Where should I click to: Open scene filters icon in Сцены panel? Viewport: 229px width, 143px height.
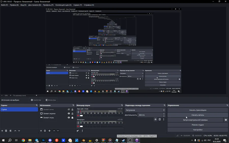[x=10, y=131]
